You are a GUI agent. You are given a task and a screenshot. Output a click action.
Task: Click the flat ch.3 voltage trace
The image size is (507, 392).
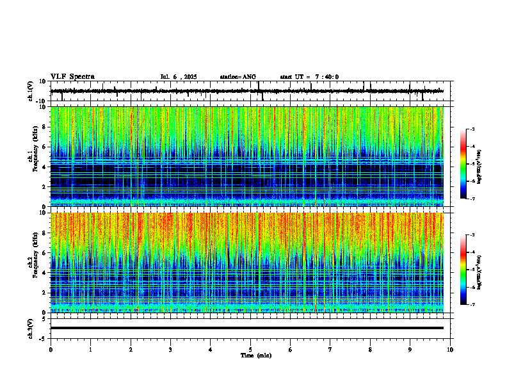(247, 328)
